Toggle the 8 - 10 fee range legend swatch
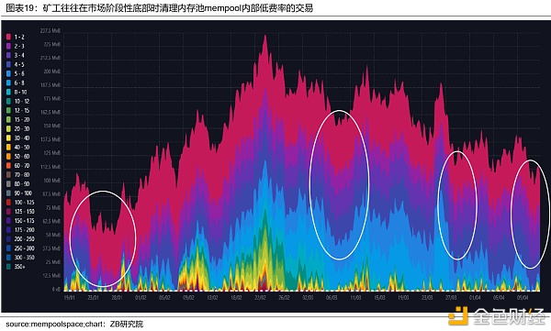 [9, 92]
